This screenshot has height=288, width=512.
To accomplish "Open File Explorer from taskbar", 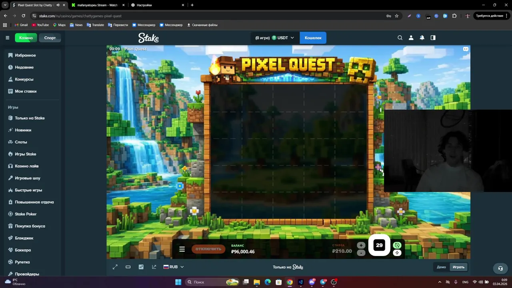I will [257, 282].
